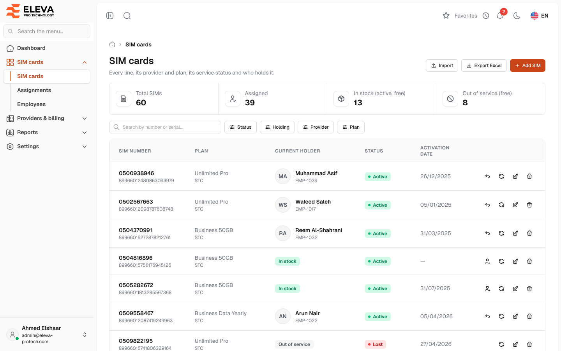Screen dimensions: 561x351
Task: Focus the Search by number or serial field
Action: coord(165,127)
